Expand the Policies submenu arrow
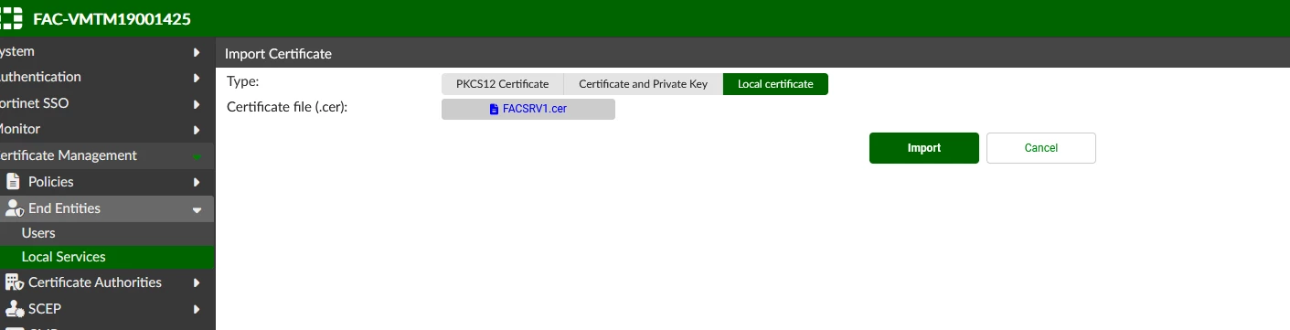 (x=197, y=183)
